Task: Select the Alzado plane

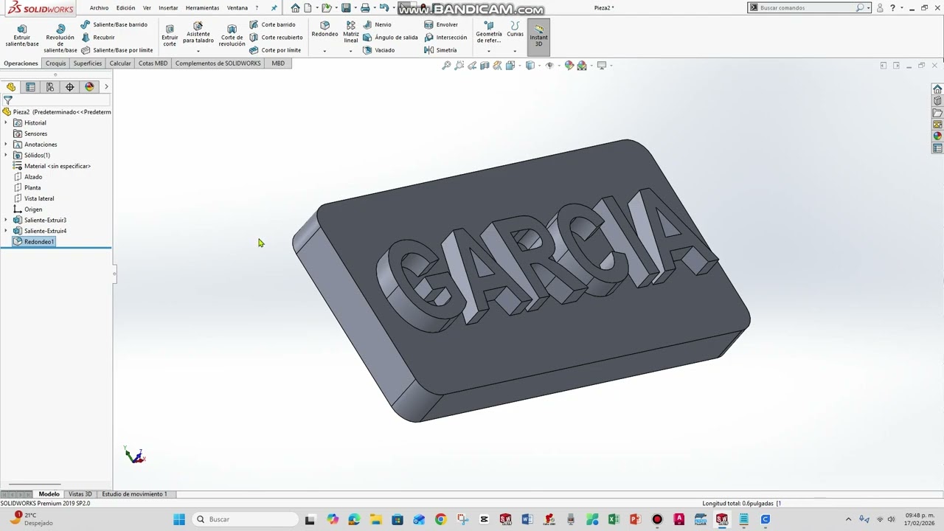Action: coord(28,177)
